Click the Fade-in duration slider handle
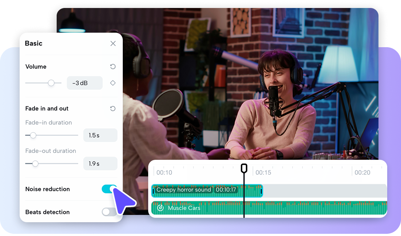 (x=33, y=135)
